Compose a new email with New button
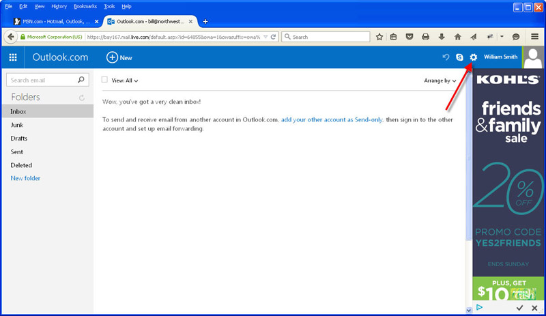Viewport: 546px width, 316px height. 119,57
